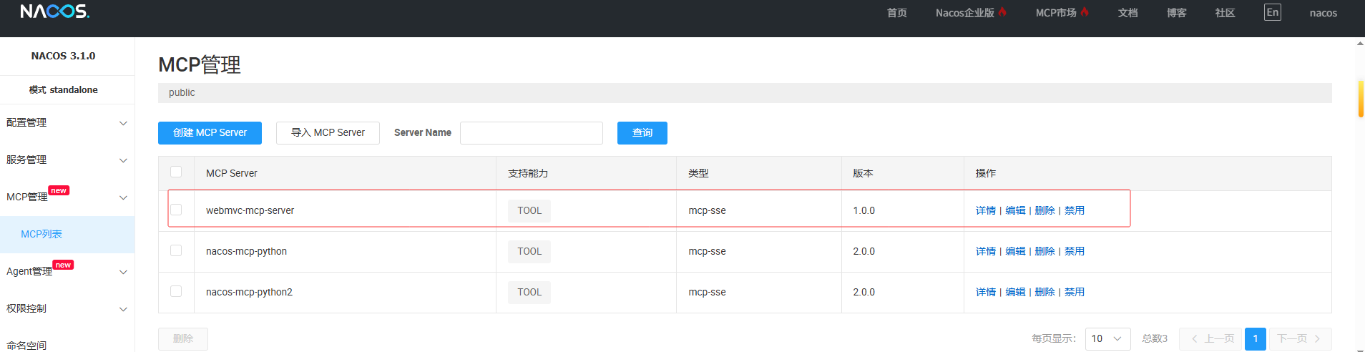Screen dimensions: 1365x352
Task: Expand the 服务管理 menu chevron
Action: coord(123,160)
